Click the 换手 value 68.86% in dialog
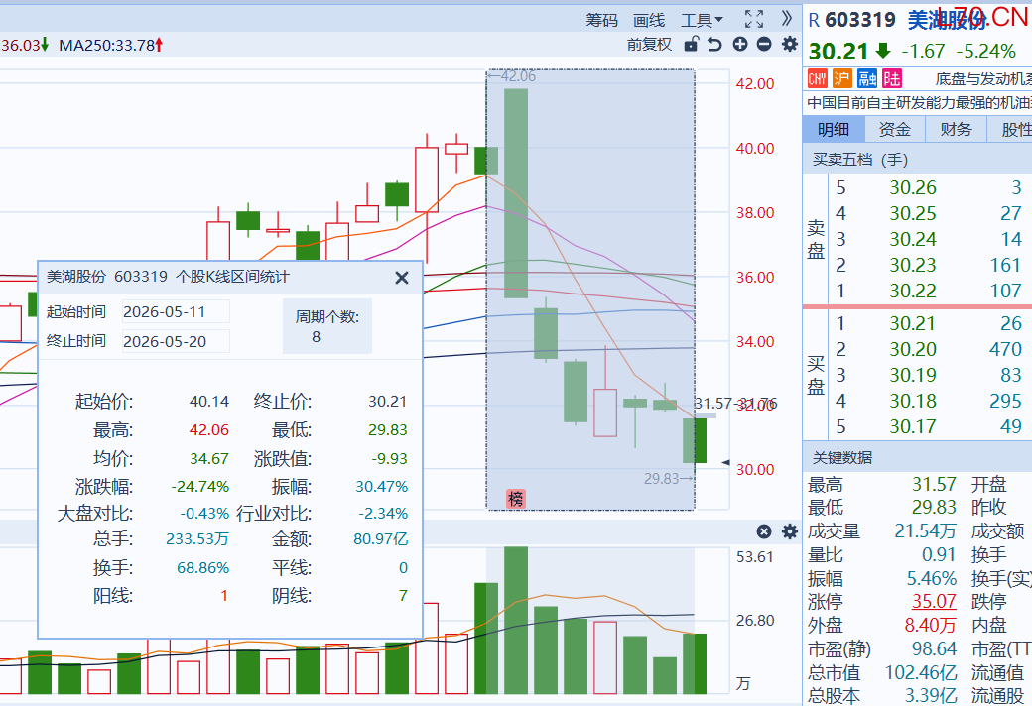This screenshot has height=706, width=1032. click(202, 568)
